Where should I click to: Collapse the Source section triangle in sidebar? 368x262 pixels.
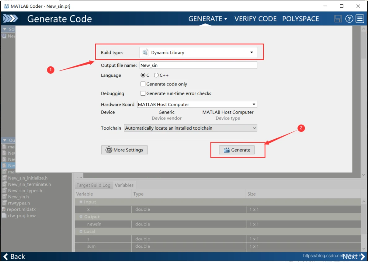click(5, 29)
